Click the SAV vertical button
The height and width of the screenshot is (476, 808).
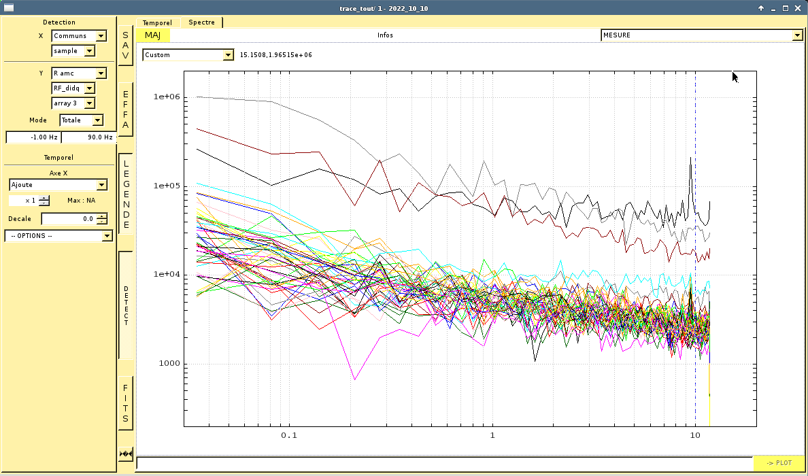click(125, 45)
